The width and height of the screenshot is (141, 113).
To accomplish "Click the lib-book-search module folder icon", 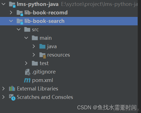I will pyautogui.click(x=20, y=21).
